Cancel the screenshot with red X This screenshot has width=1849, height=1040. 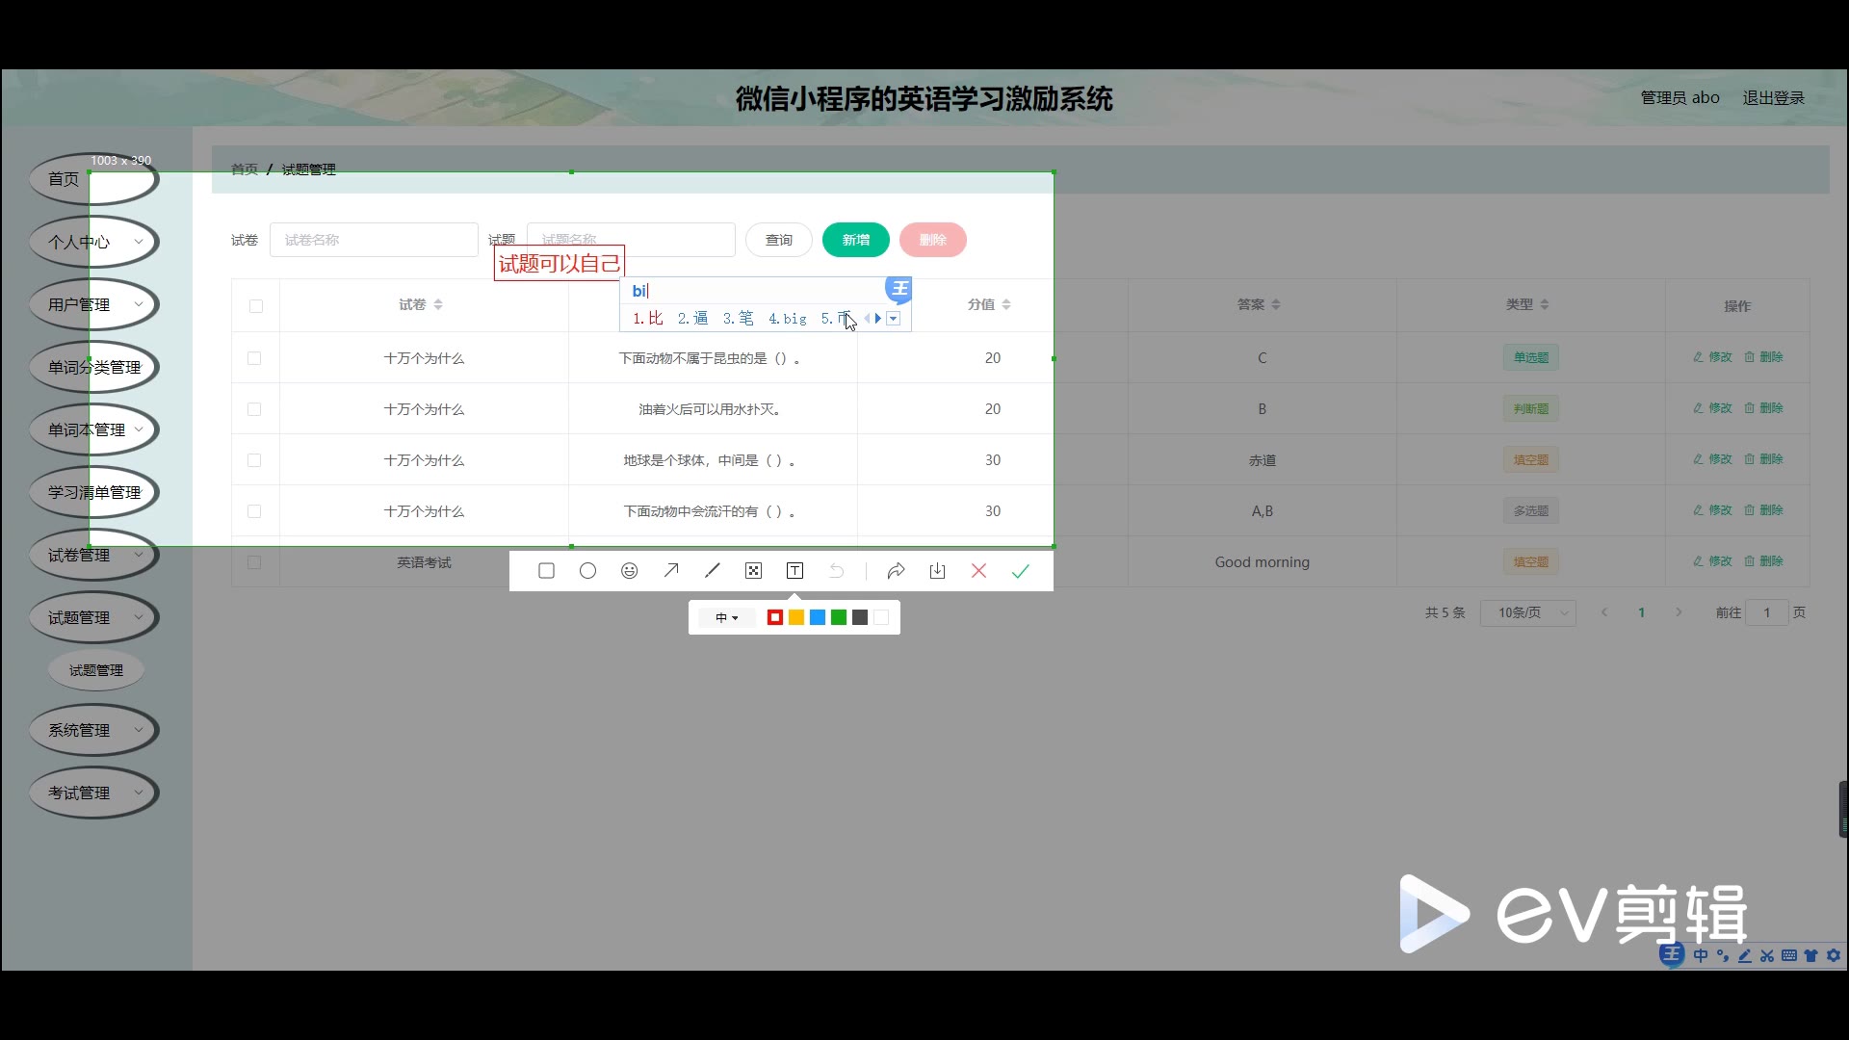click(x=978, y=571)
